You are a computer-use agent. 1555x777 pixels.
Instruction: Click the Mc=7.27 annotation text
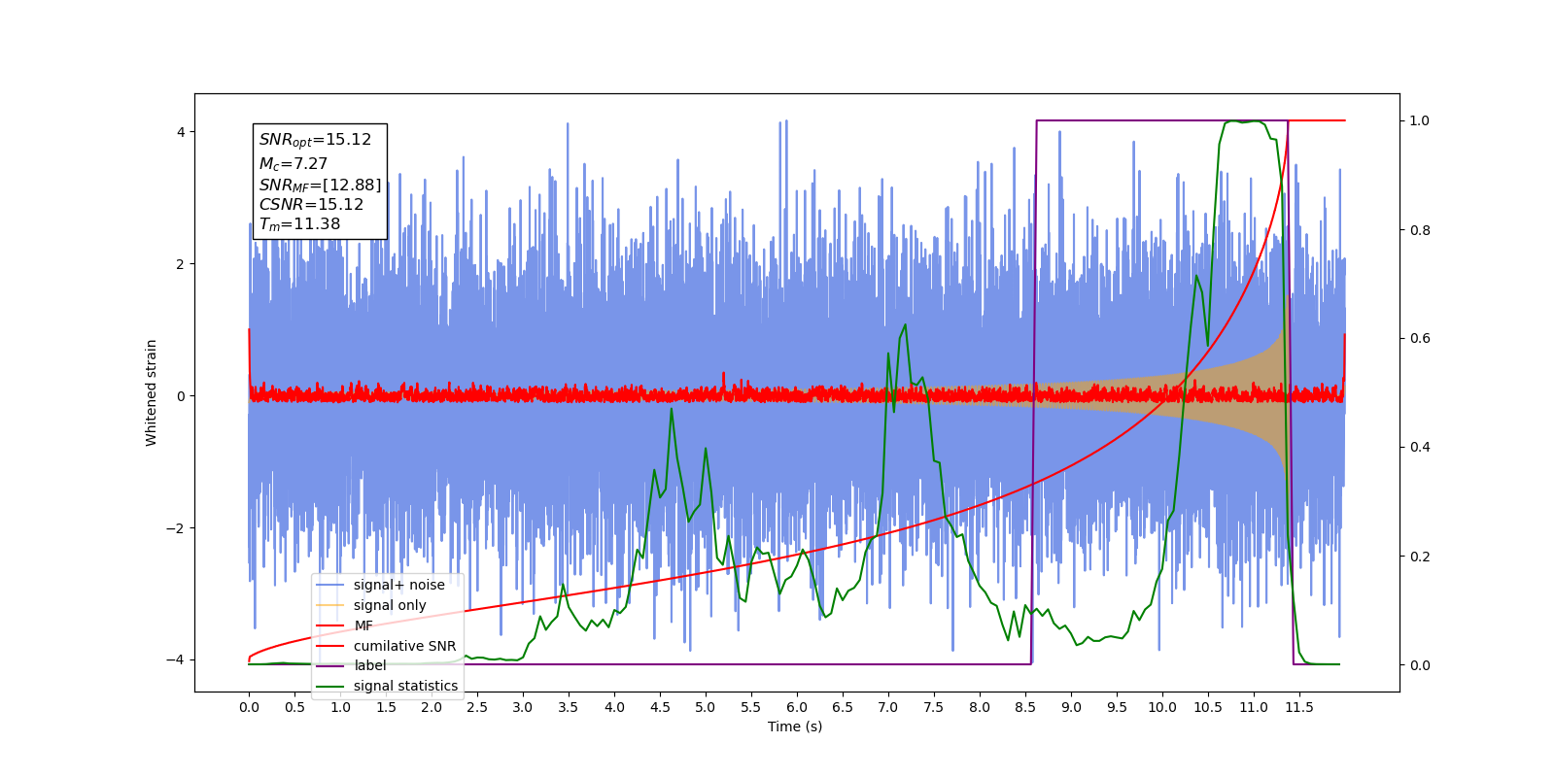coord(294,164)
